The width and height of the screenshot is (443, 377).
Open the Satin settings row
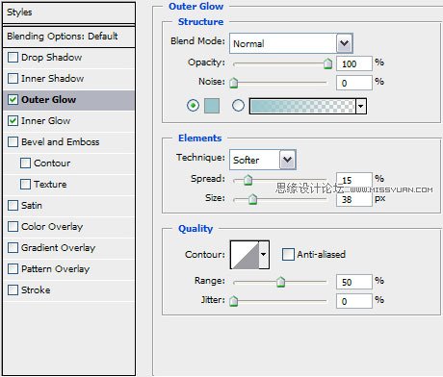pos(68,206)
